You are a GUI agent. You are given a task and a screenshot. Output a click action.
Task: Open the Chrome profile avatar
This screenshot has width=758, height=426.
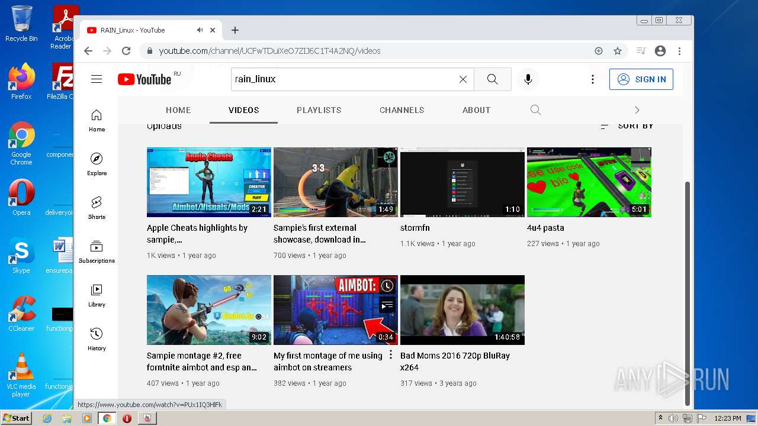(660, 51)
